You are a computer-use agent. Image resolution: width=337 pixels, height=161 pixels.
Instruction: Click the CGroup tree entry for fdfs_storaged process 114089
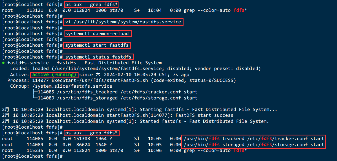tap(115, 98)
